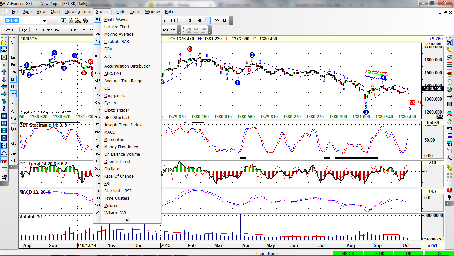Click the 10/13/14 date marker on timeline

pos(88,246)
